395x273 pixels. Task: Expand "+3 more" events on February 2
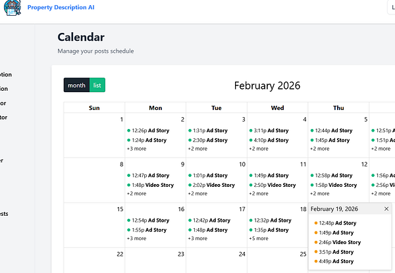coord(138,149)
